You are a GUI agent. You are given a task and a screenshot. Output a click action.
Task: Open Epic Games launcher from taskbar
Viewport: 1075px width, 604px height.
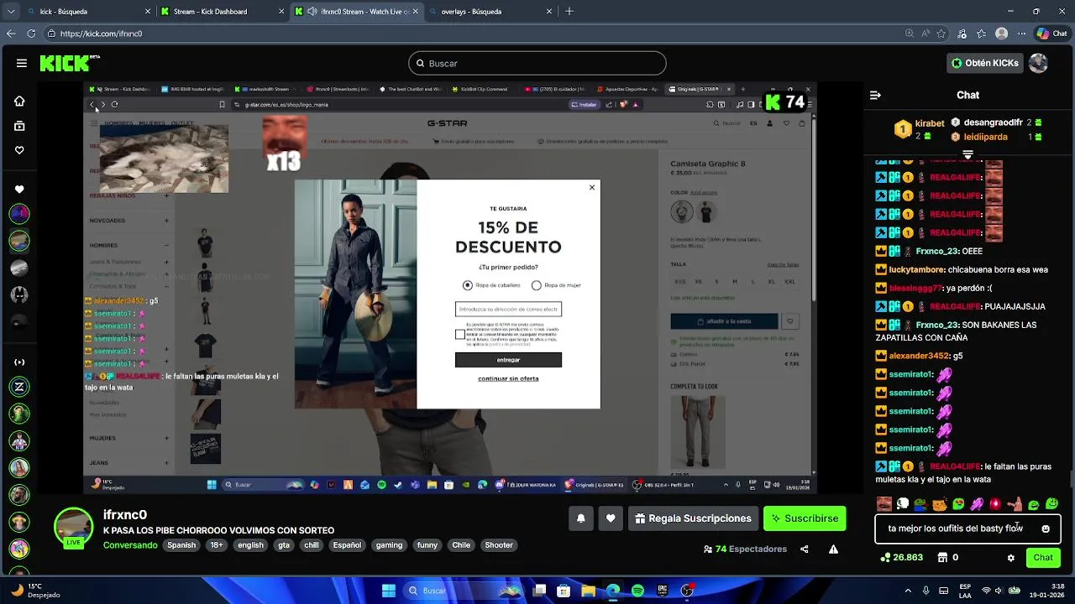pos(662,591)
